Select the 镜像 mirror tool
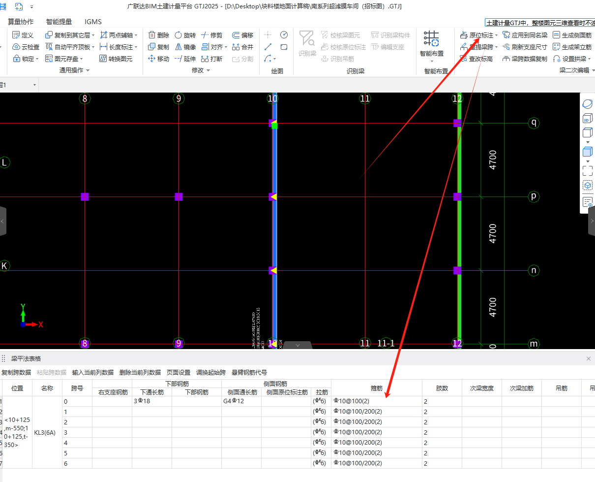The height and width of the screenshot is (482, 595). click(185, 47)
